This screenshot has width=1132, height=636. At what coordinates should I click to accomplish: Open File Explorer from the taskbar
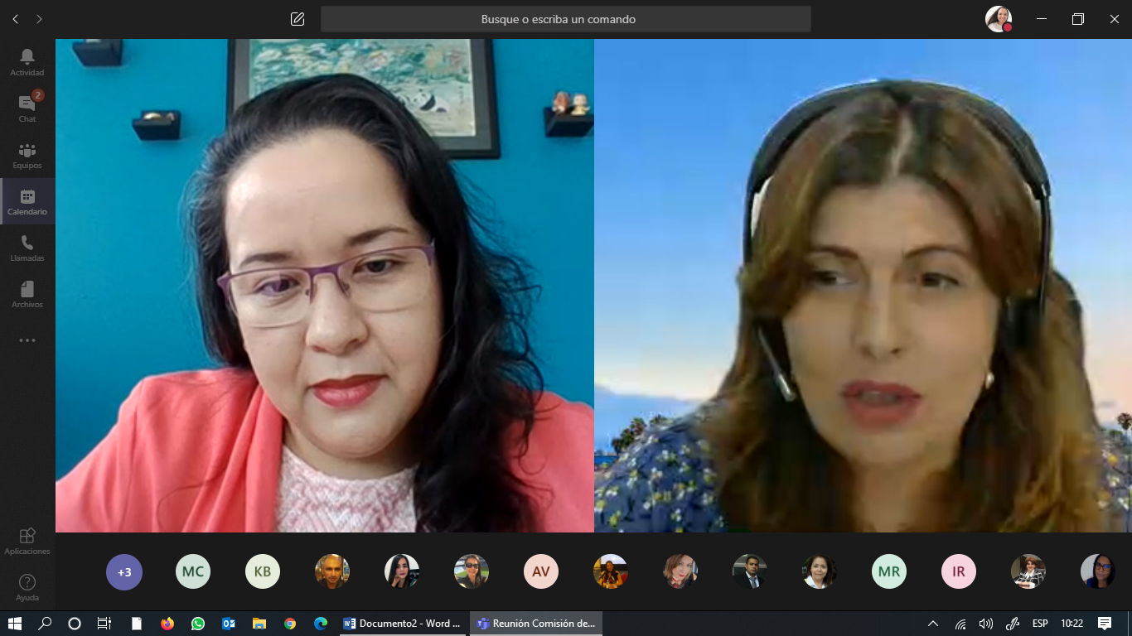pos(259,624)
